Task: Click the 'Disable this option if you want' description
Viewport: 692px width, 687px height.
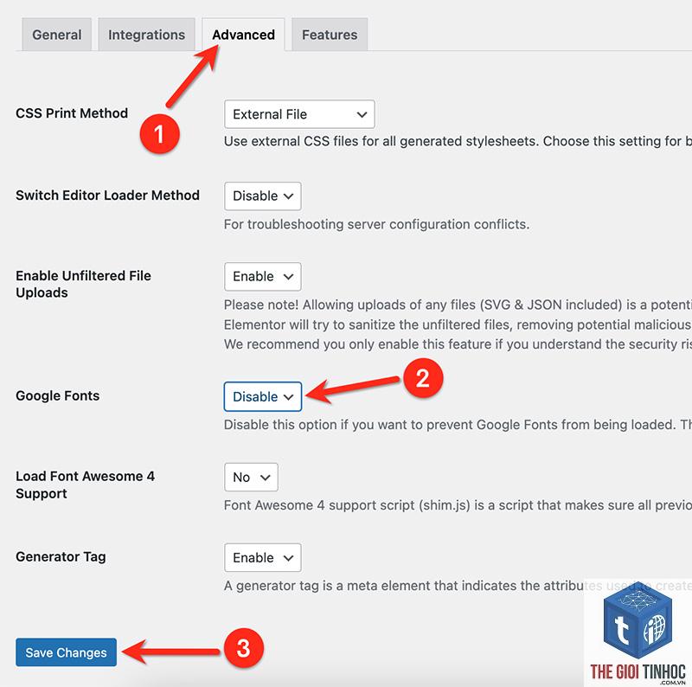Action: 458,425
